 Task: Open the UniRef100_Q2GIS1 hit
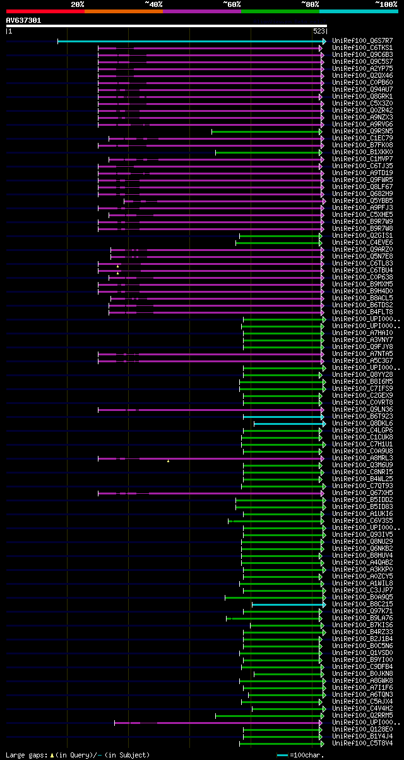[362, 236]
